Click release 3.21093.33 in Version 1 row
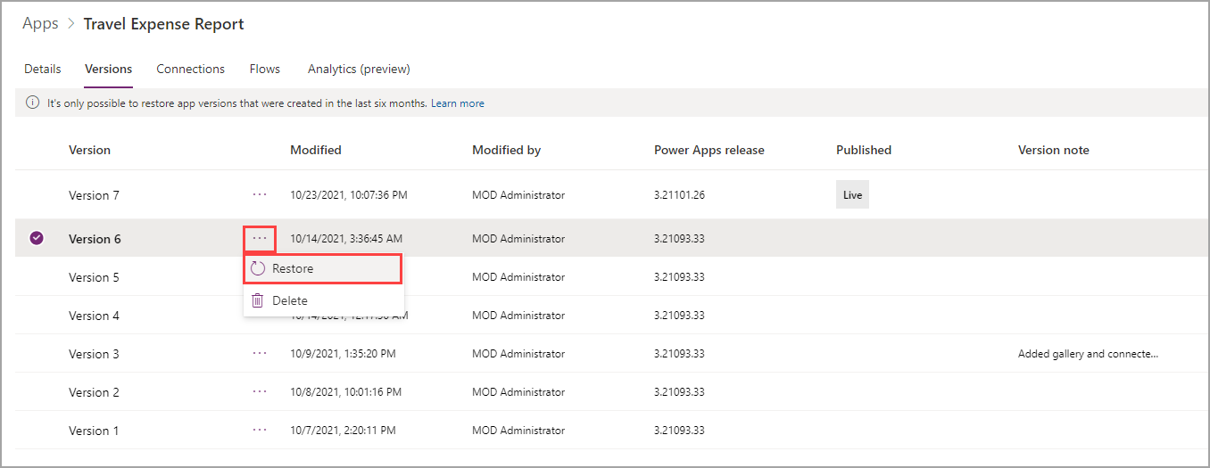1210x468 pixels. point(679,430)
